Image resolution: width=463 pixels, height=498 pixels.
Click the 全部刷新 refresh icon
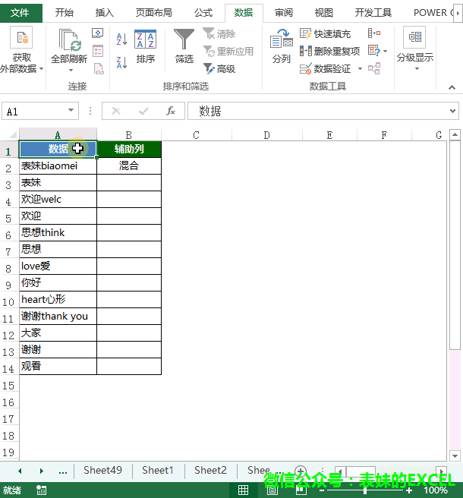tap(69, 41)
